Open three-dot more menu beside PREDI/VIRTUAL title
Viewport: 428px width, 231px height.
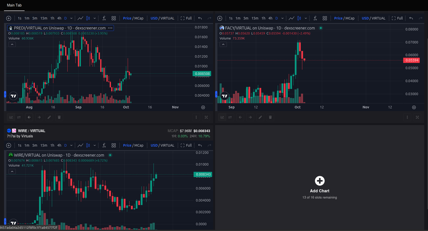click(110, 28)
